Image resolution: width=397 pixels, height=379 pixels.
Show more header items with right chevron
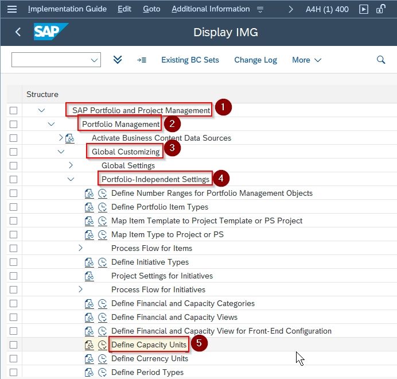click(291, 9)
